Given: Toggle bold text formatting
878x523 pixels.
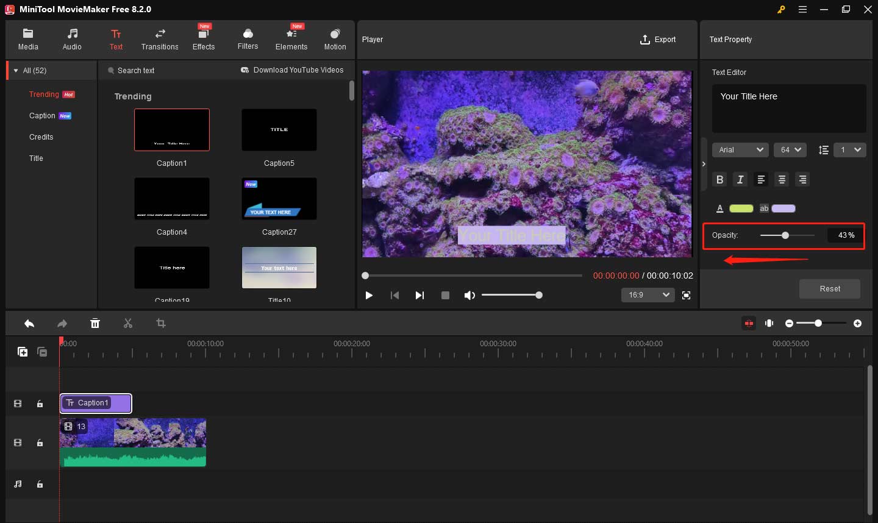Looking at the screenshot, I should coord(720,179).
